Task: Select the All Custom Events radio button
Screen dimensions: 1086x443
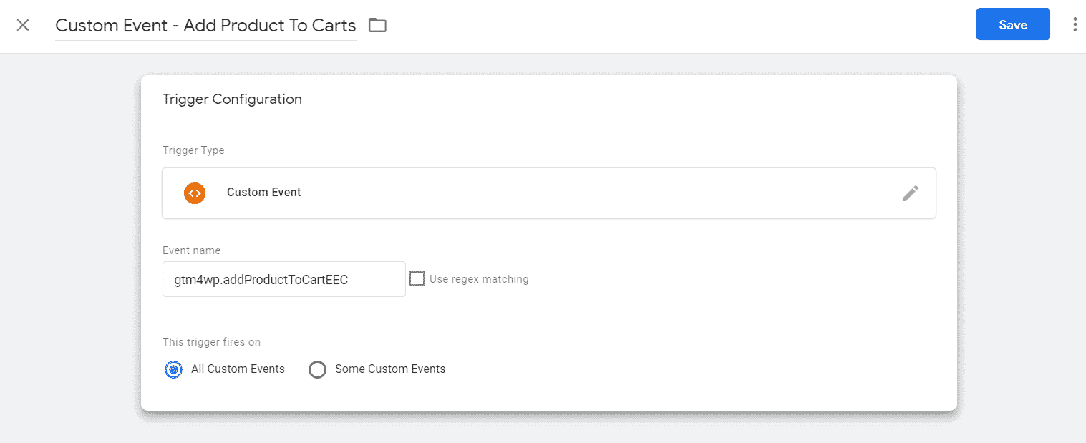Action: click(173, 369)
